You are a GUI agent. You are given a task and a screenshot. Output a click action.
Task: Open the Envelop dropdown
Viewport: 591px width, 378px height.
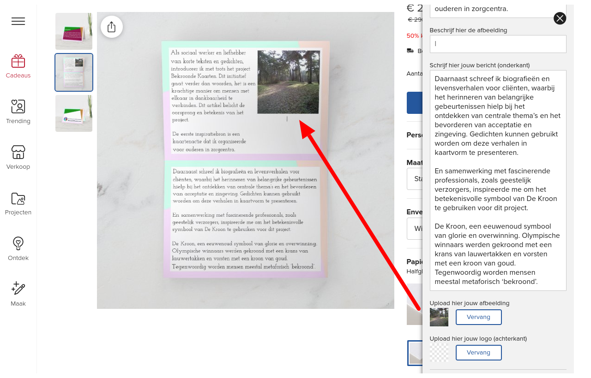point(414,229)
